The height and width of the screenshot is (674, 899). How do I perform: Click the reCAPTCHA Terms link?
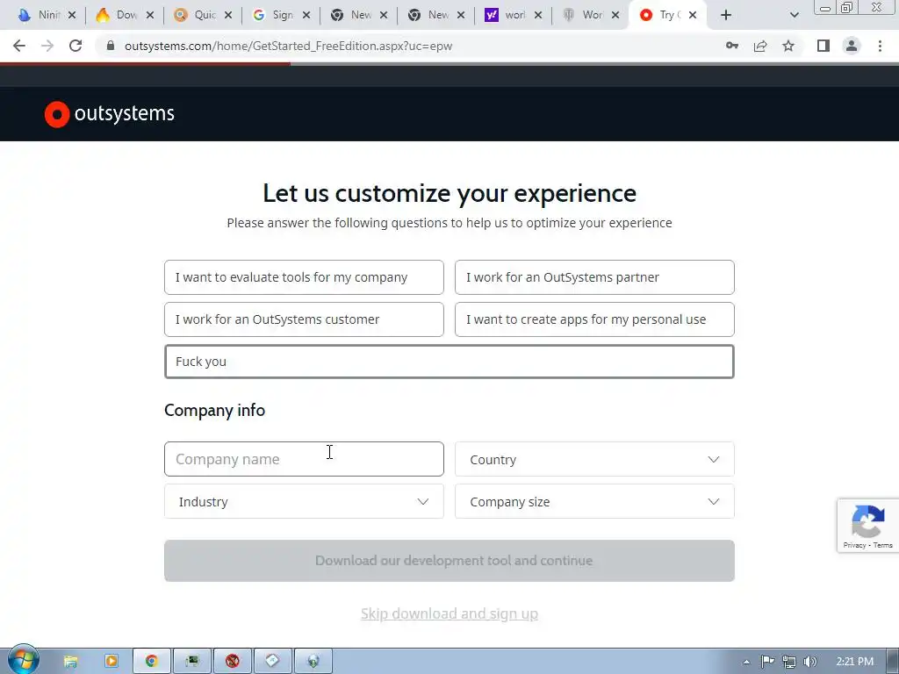pos(883,545)
